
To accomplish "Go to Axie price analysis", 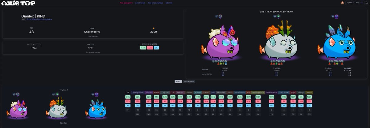I will (155, 3).
